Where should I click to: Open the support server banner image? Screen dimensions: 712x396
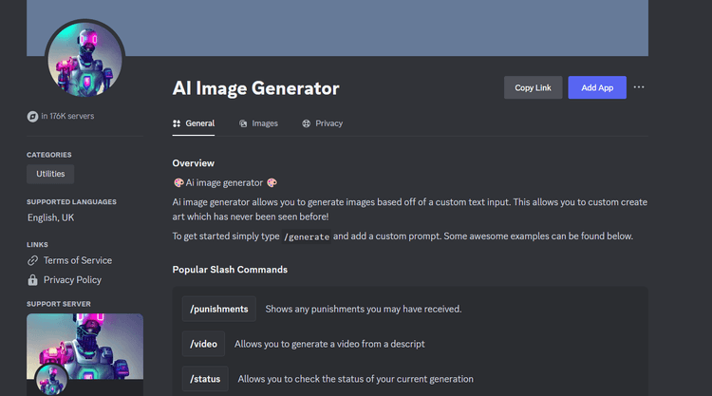click(x=84, y=347)
